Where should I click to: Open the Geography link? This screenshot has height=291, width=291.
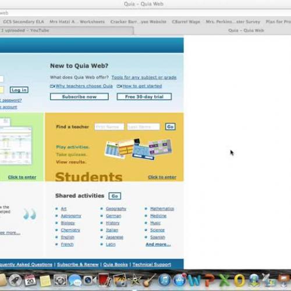tap(116, 209)
